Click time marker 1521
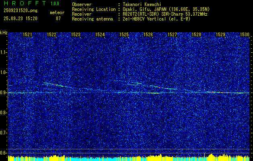The image size is (253, 161). pos(27,34)
